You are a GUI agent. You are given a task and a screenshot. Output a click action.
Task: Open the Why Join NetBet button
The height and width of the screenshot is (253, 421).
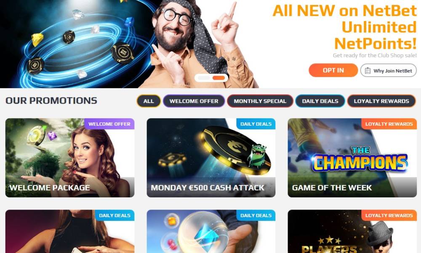pyautogui.click(x=388, y=70)
